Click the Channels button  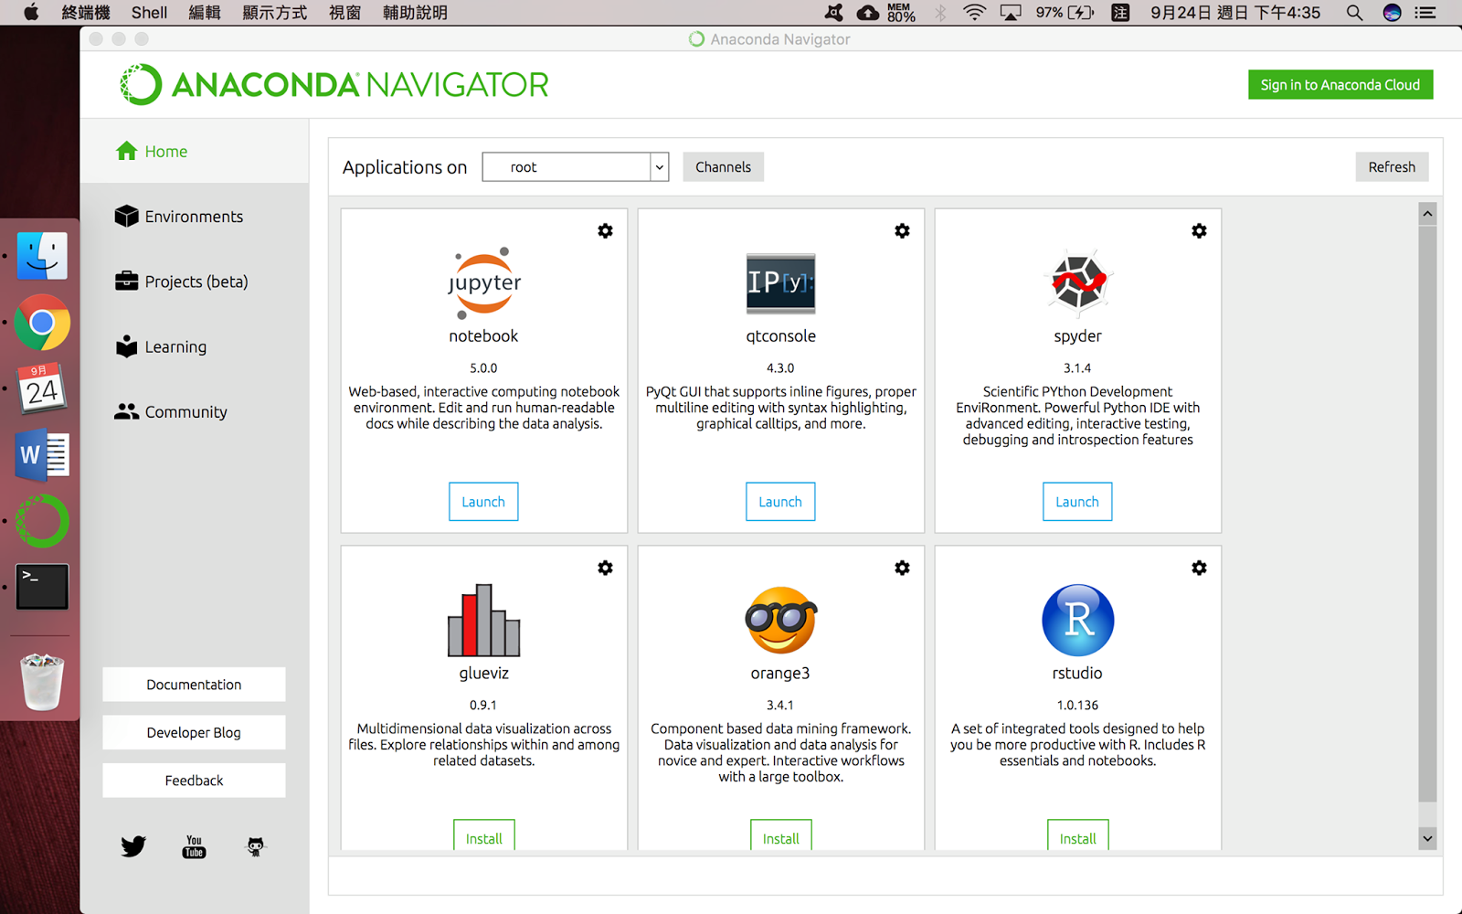pyautogui.click(x=723, y=167)
